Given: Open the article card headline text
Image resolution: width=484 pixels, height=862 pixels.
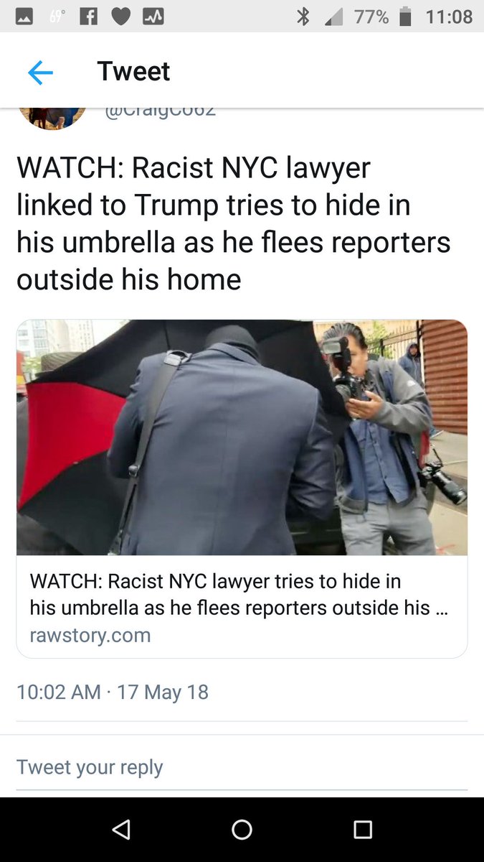Looking at the screenshot, I should tap(229, 594).
